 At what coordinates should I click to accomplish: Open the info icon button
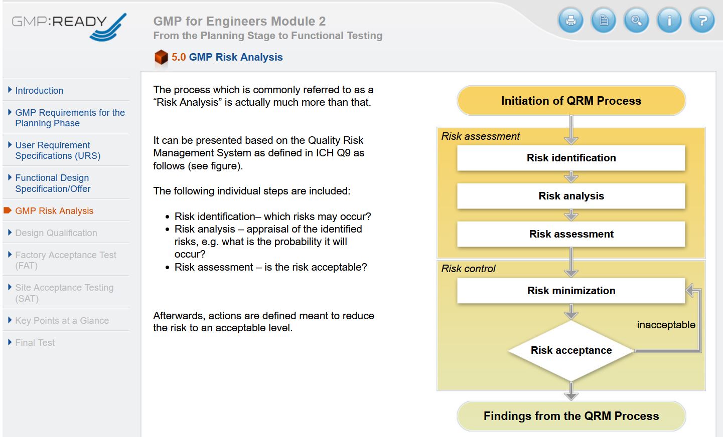[669, 21]
